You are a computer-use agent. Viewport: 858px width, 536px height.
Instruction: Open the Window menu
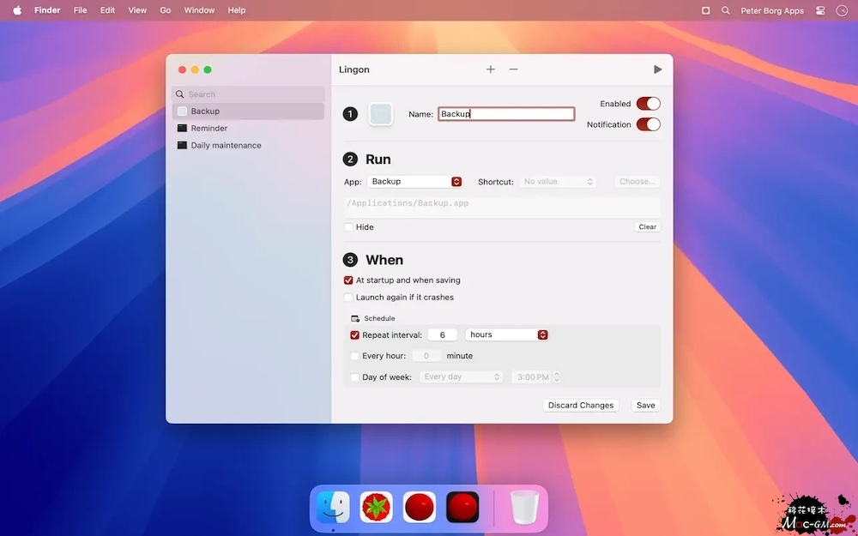(199, 10)
